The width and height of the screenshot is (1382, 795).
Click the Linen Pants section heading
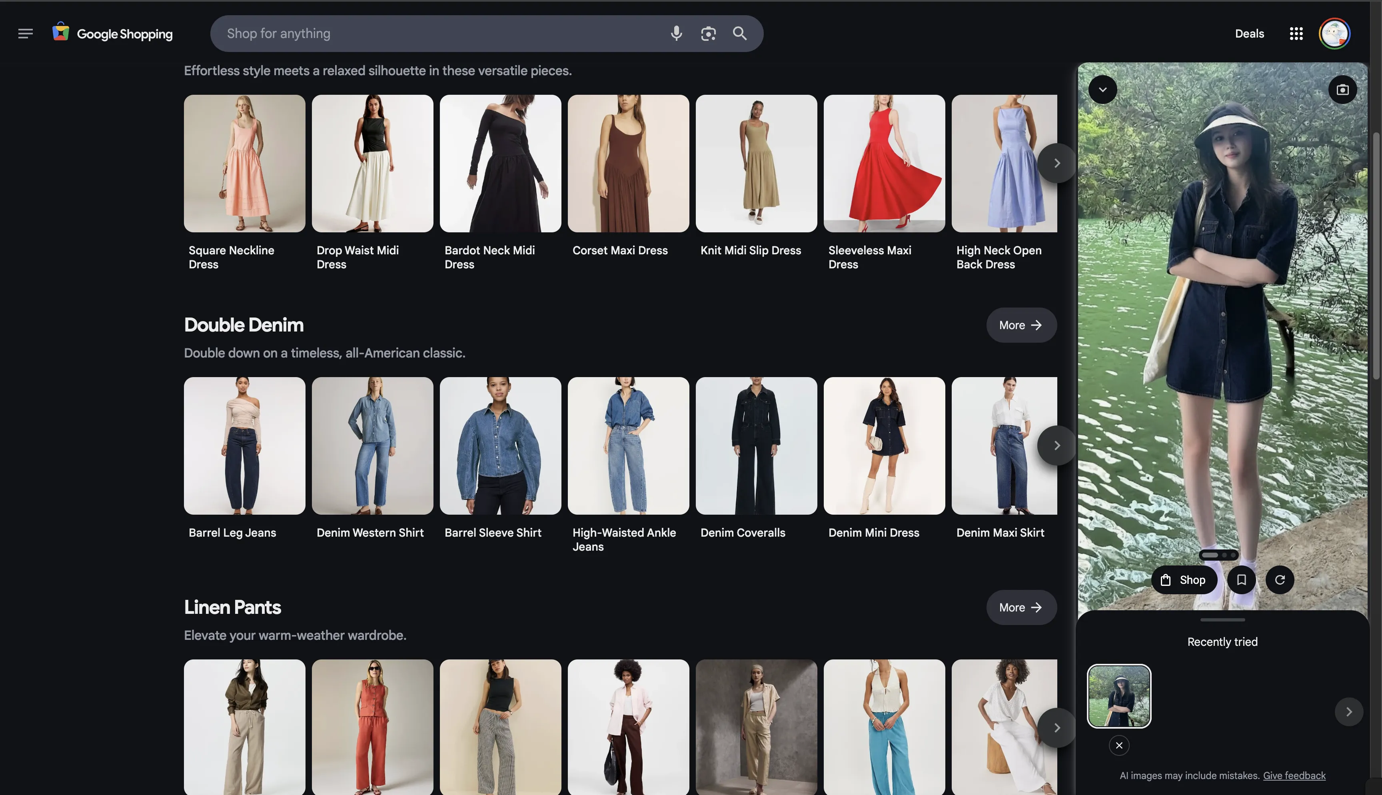click(x=232, y=607)
